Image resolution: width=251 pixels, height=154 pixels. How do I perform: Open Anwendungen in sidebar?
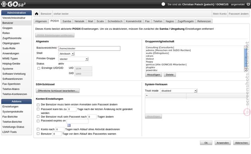pyautogui.click(x=17, y=53)
